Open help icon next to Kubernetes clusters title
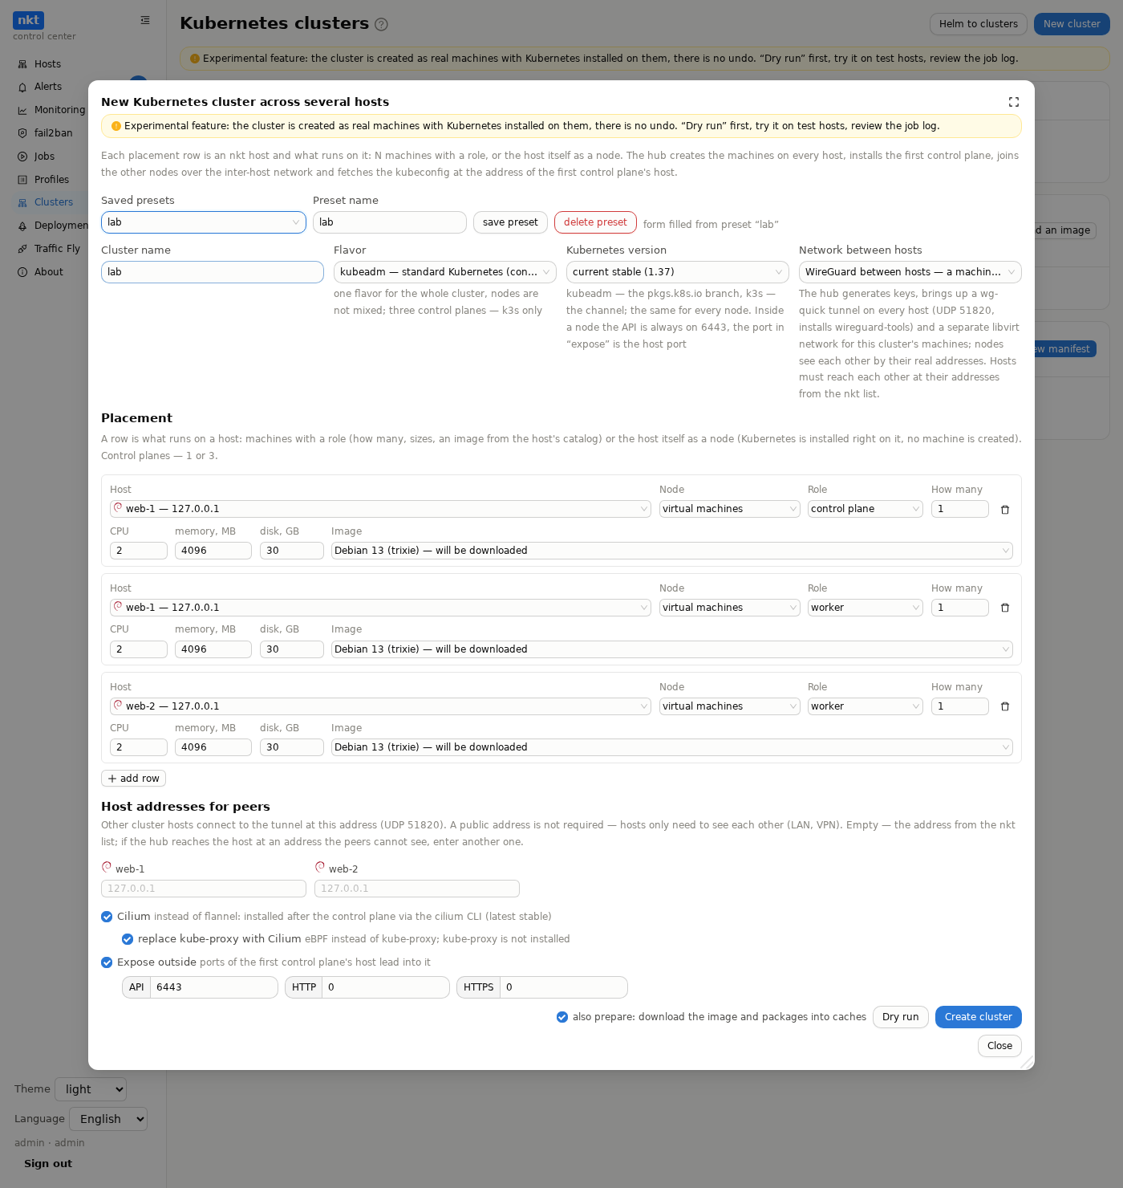 point(381,24)
